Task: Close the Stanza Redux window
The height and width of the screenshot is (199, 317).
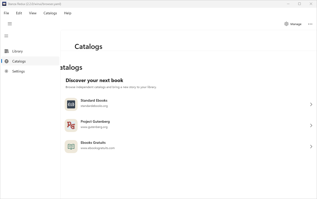Action: coord(311,4)
